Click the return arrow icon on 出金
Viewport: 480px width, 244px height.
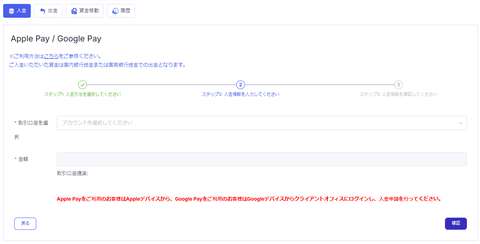pyautogui.click(x=43, y=11)
